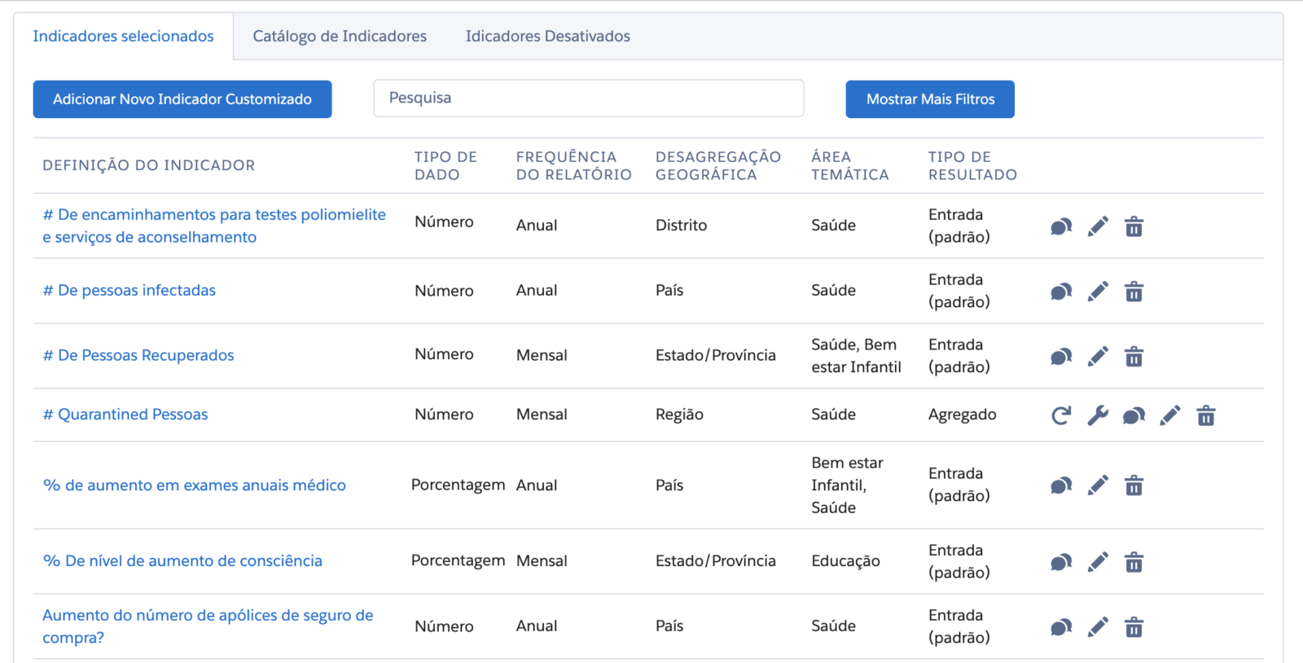Select Mensal cell in nível de consciência row

[x=542, y=560]
